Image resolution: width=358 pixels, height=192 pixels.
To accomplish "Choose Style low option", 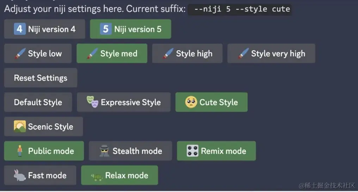I will point(38,53).
